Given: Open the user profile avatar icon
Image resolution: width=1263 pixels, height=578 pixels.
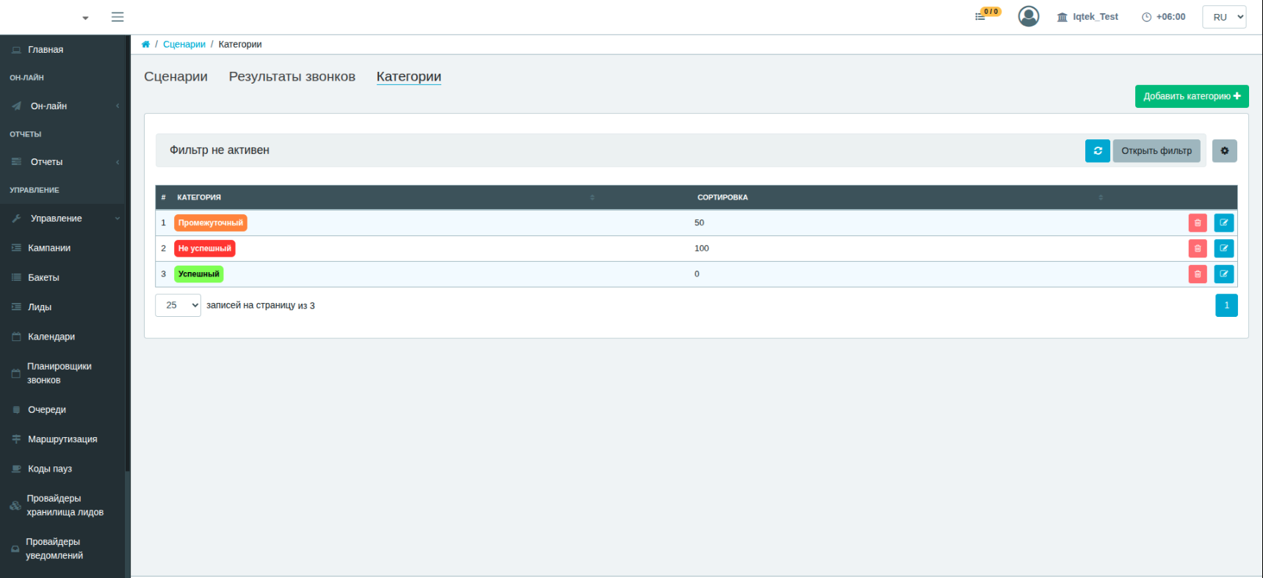Looking at the screenshot, I should click(x=1029, y=16).
